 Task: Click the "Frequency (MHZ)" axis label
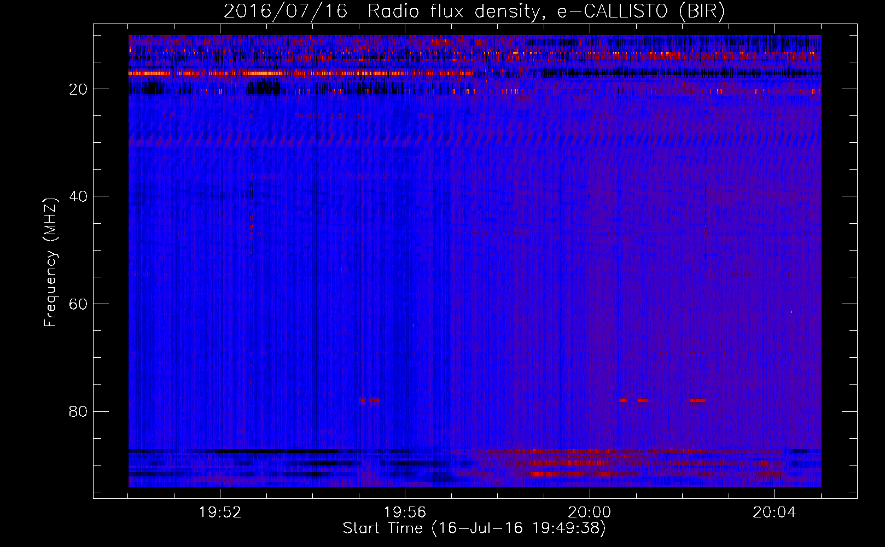pos(50,263)
